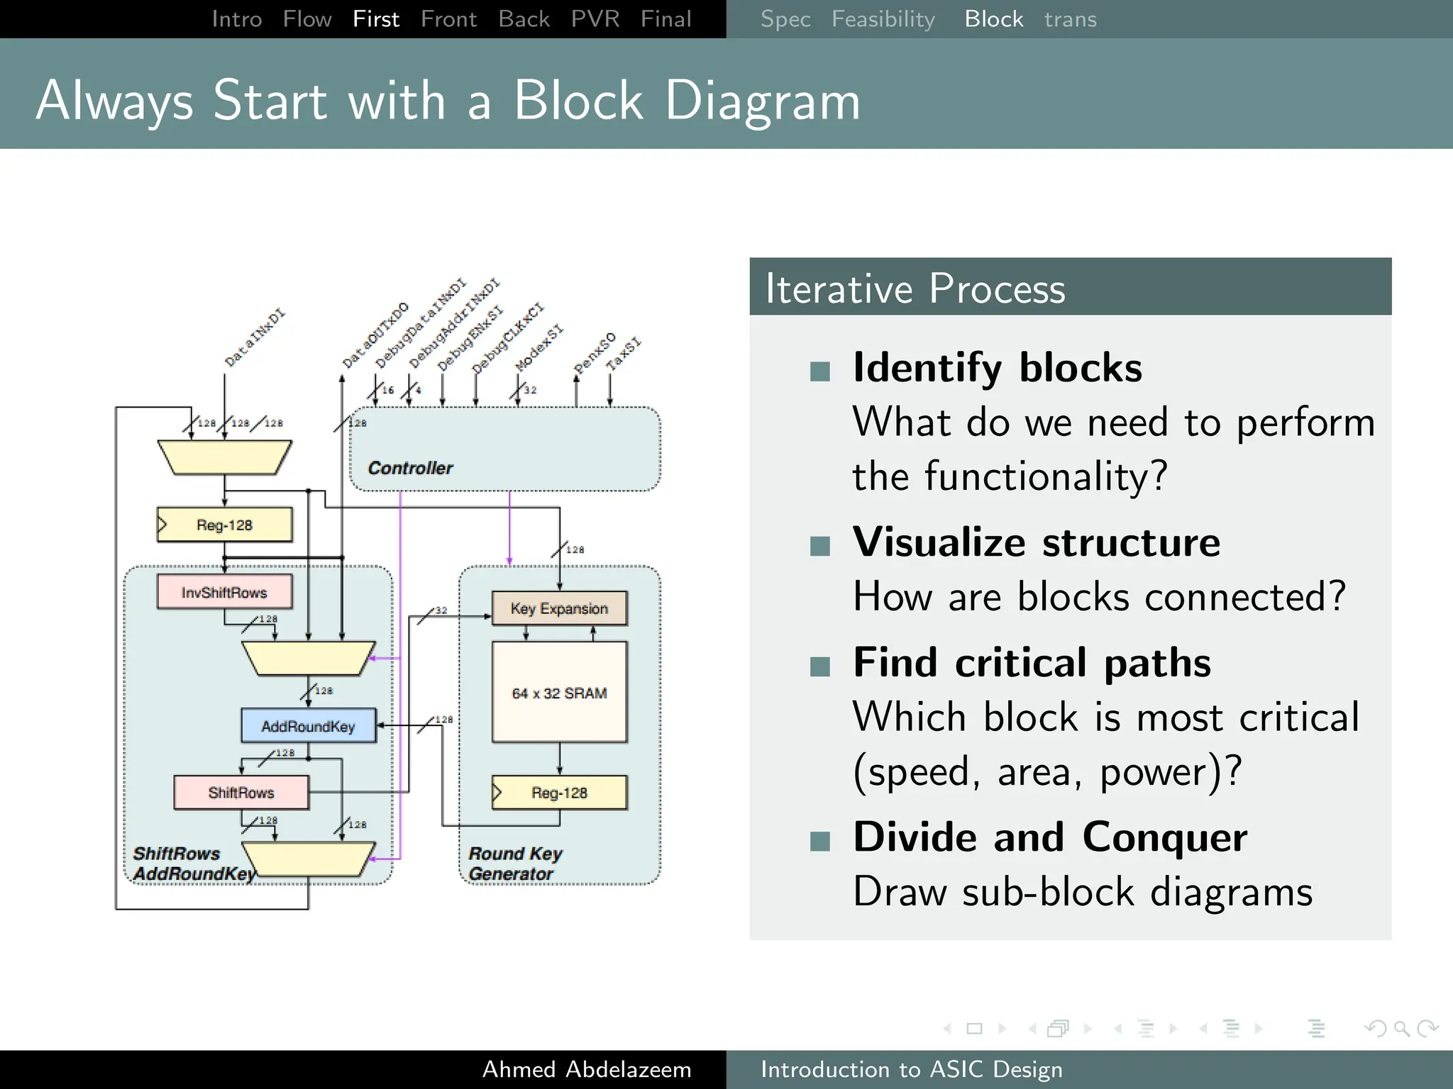Switch to the Feasibility subsection
The width and height of the screenshot is (1453, 1089).
click(883, 19)
